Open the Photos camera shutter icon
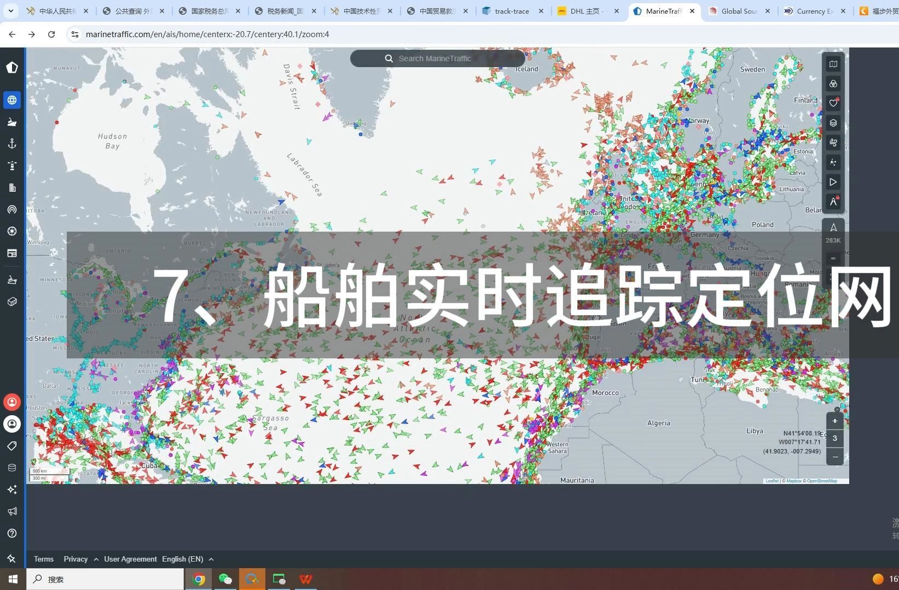 (x=12, y=231)
